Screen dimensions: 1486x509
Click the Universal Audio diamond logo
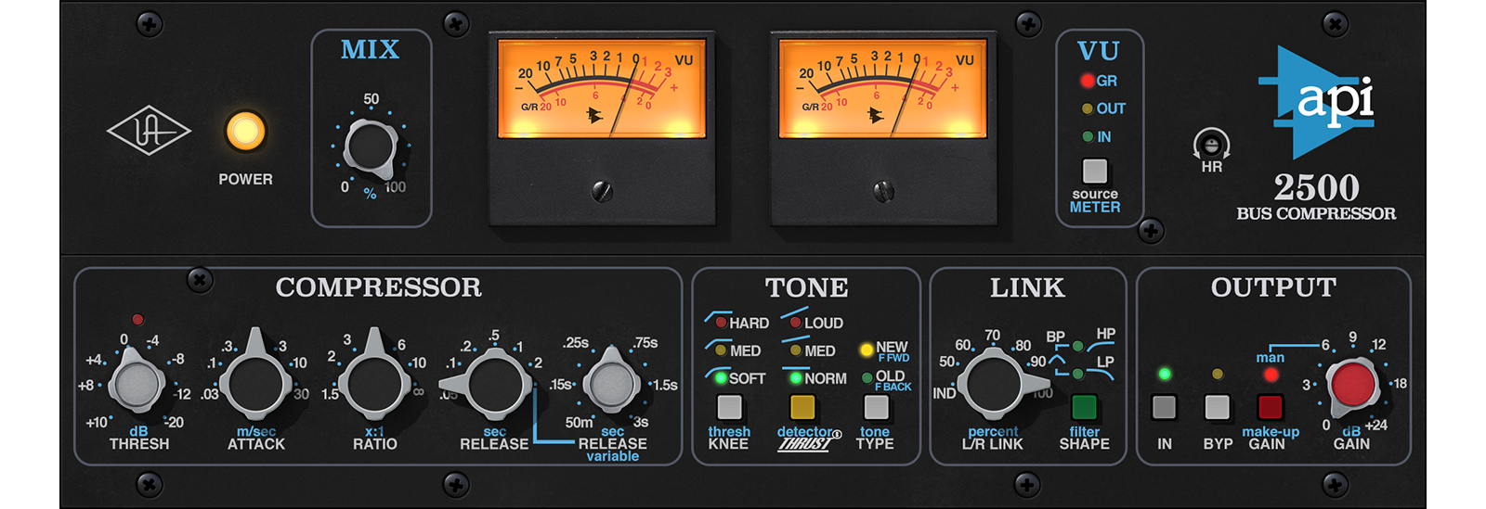pos(149,133)
